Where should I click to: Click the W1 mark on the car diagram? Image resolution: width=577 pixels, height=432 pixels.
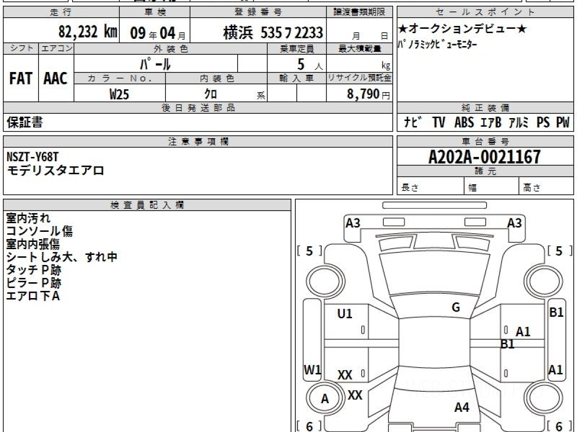click(312, 370)
